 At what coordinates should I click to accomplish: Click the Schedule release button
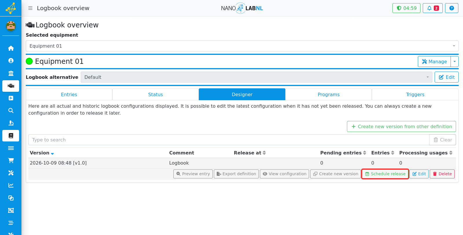[385, 174]
